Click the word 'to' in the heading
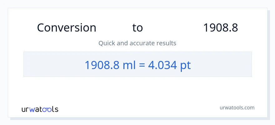The width and height of the screenshot is (275, 125). click(137, 28)
